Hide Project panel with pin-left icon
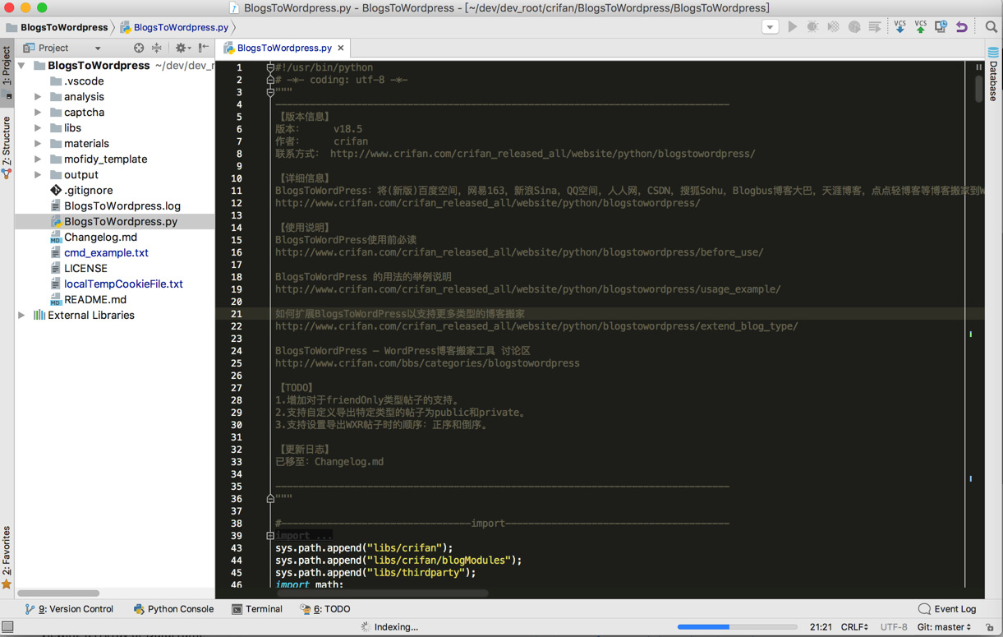Screen dimensions: 1003x637 point(203,48)
